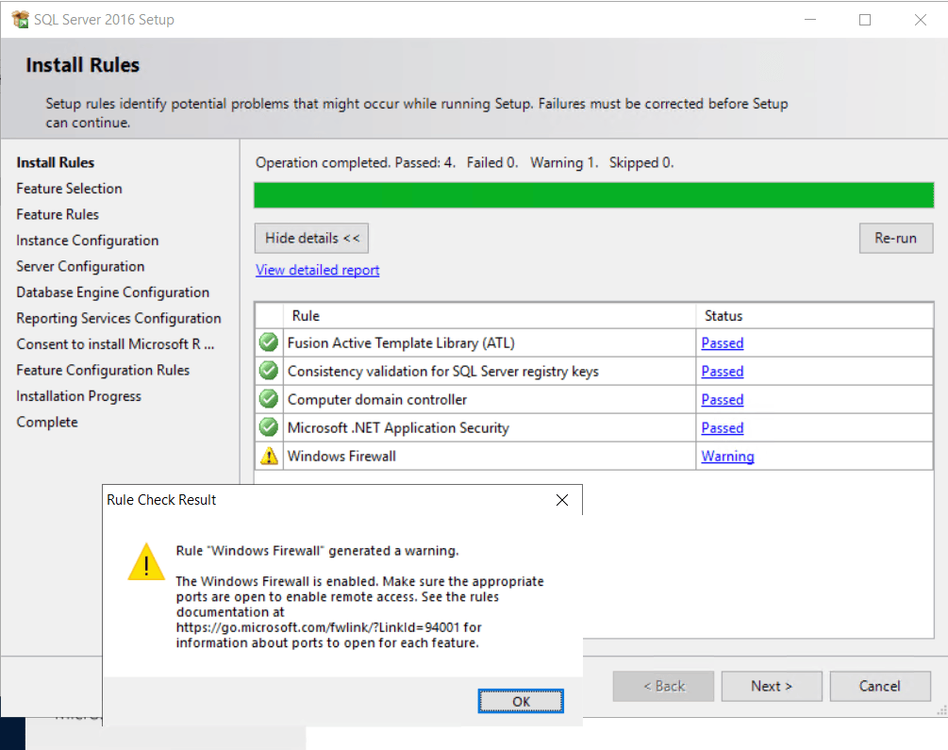Click the success icon next to the first passed rule
Screen dimensions: 948x750
268,342
